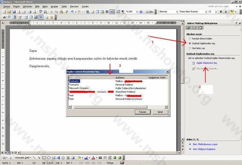Create a new blank document
Viewport: 242px width, 165px height.
coord(4,12)
